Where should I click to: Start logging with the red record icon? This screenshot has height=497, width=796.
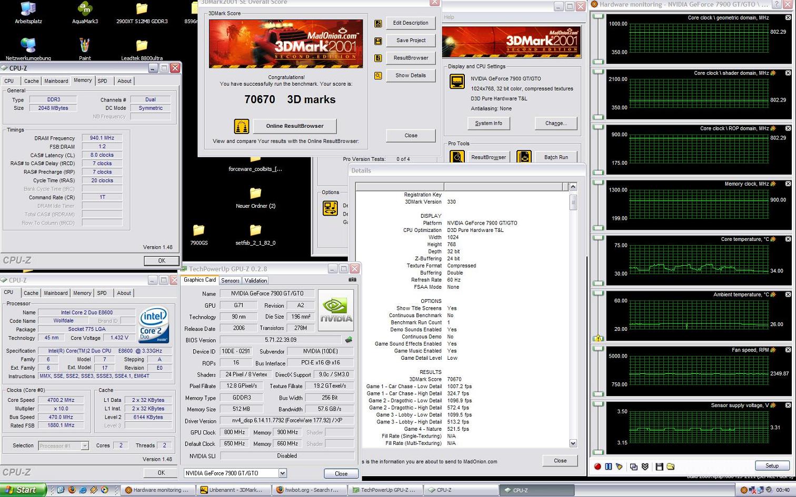pos(598,466)
